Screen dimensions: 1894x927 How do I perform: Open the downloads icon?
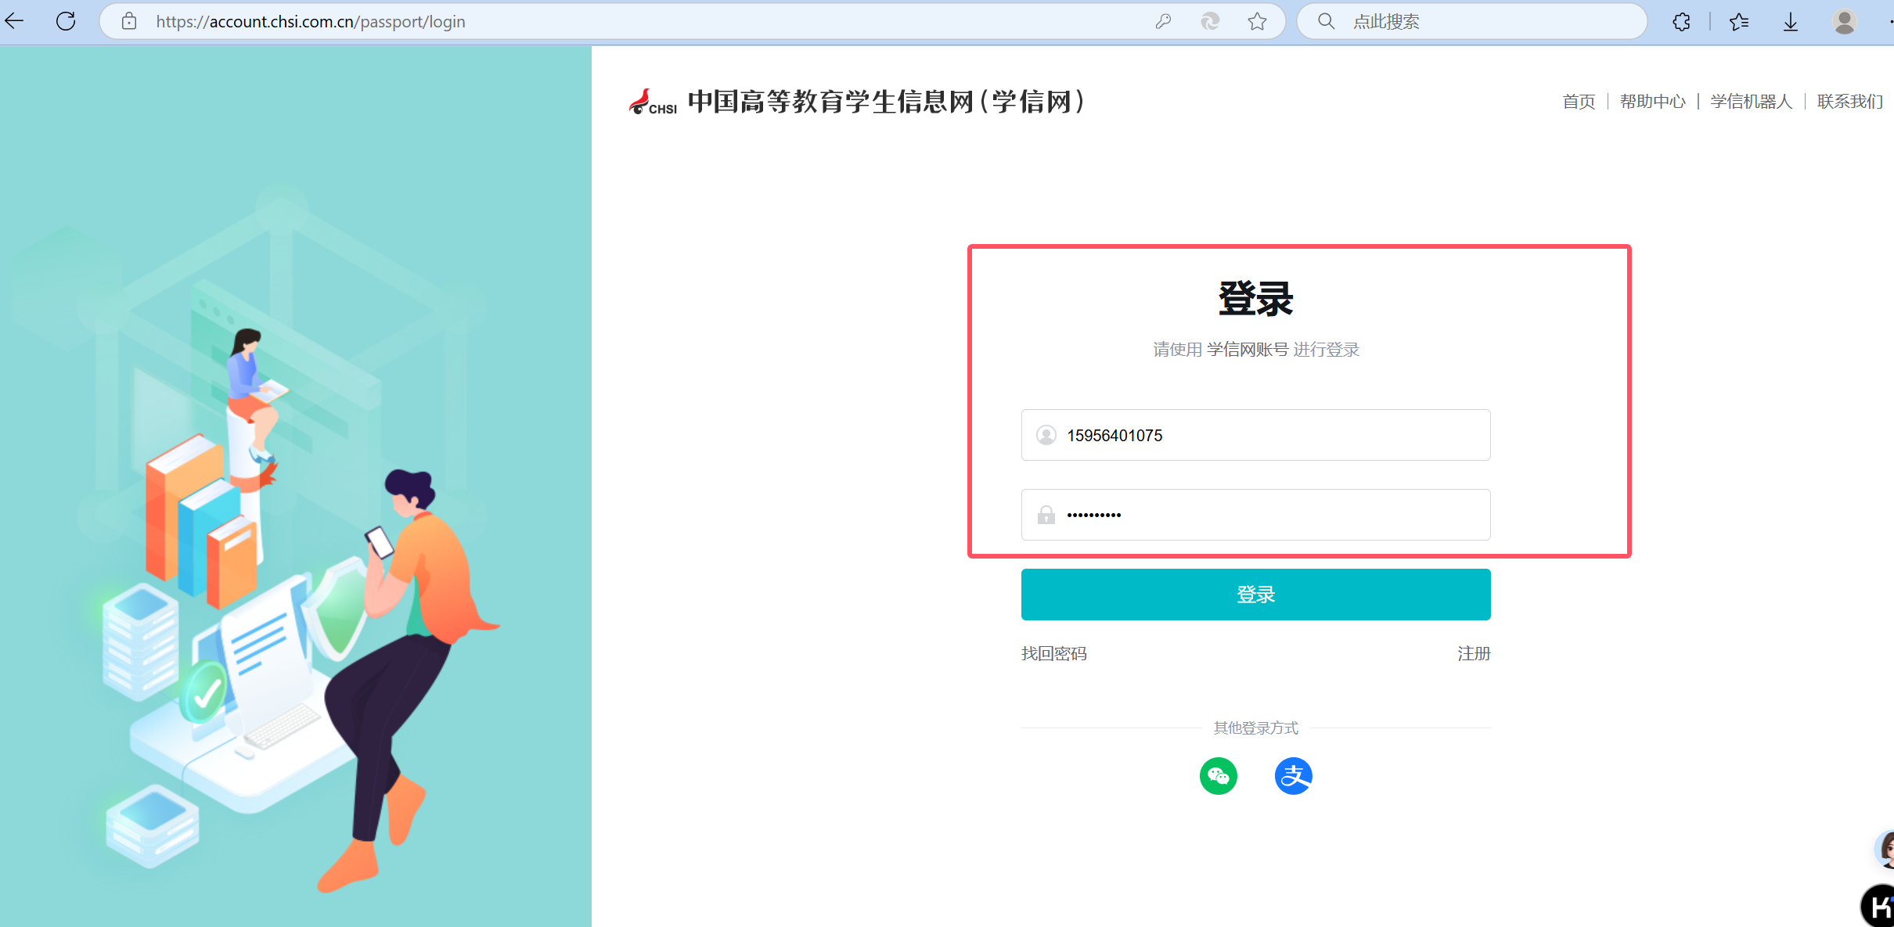1791,21
